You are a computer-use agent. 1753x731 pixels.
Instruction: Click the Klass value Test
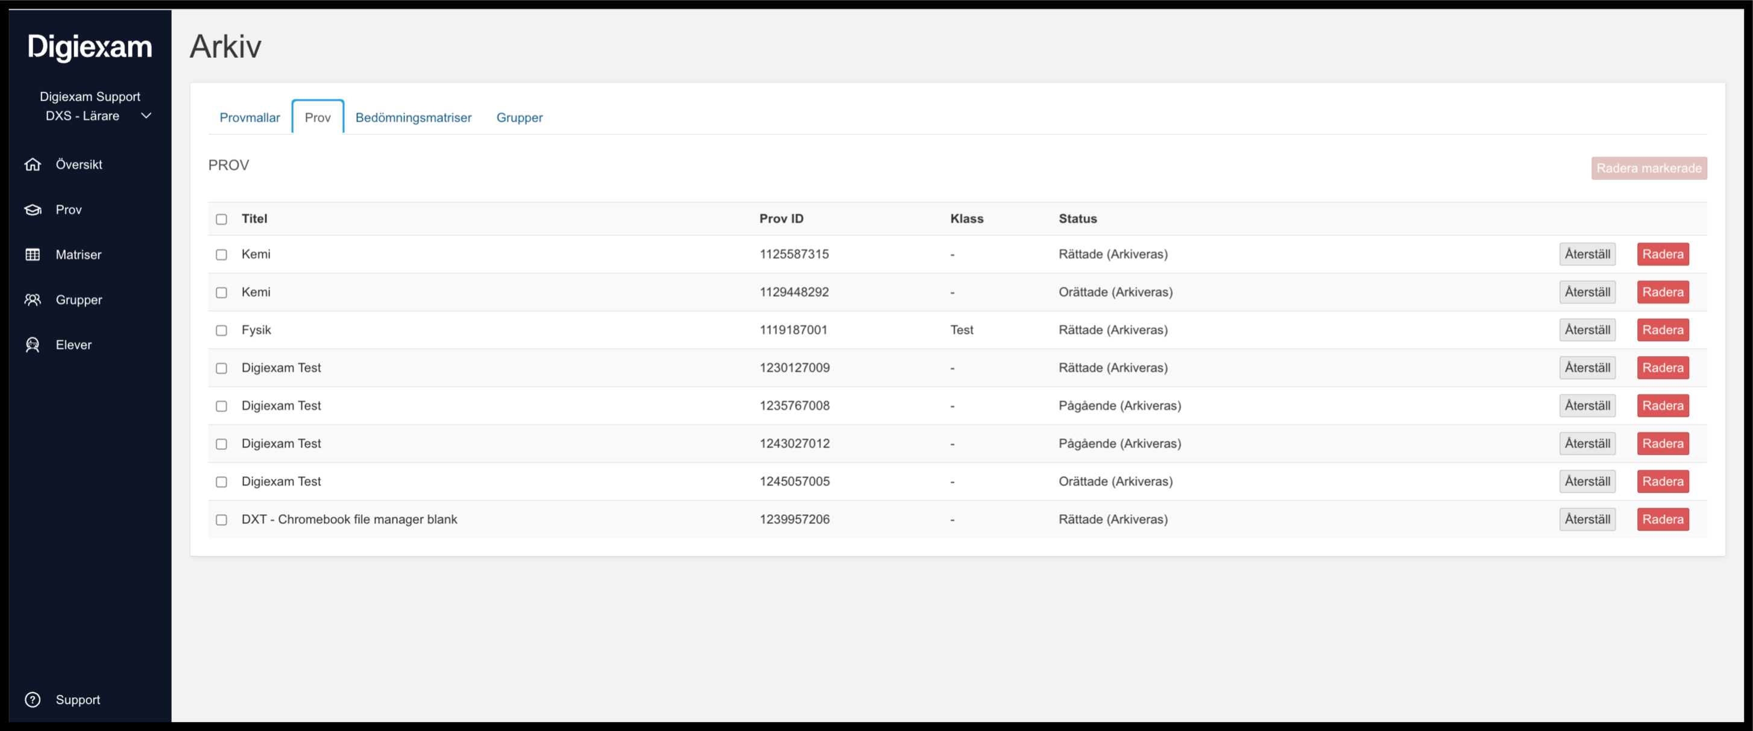click(961, 330)
